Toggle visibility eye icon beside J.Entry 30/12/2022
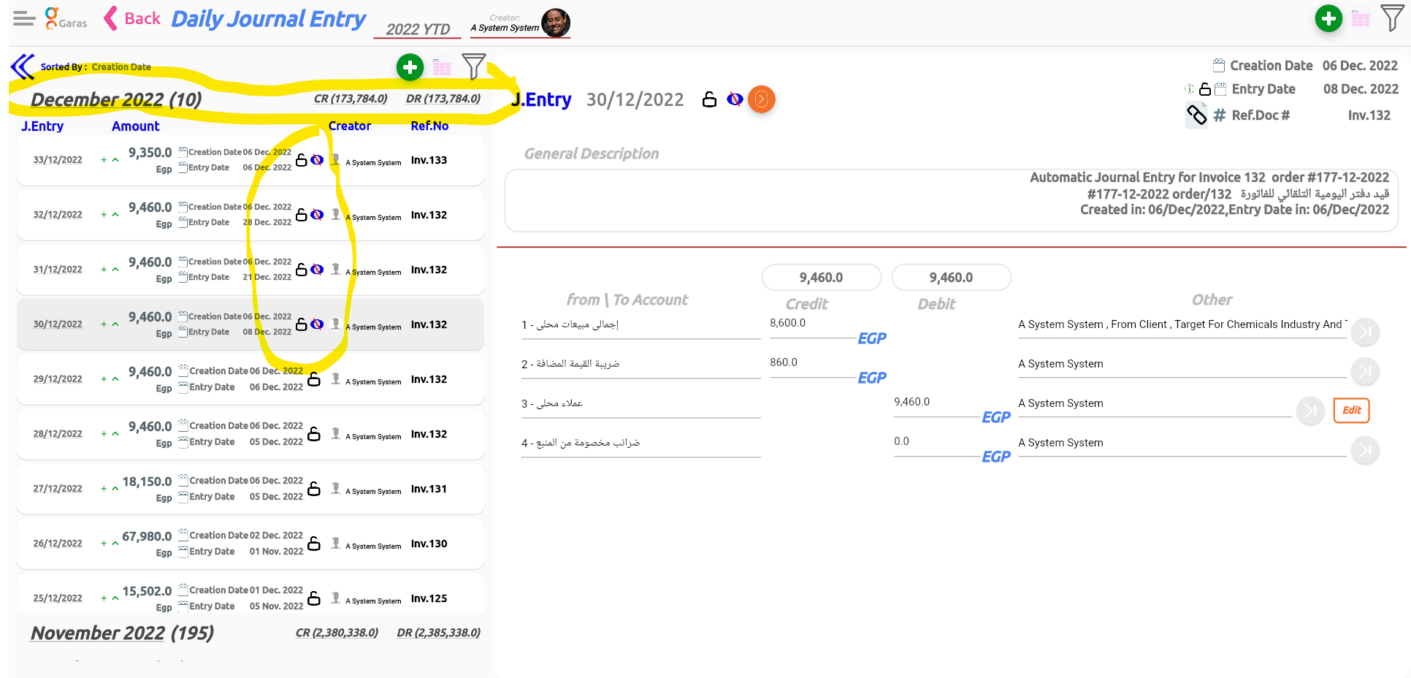 click(735, 99)
